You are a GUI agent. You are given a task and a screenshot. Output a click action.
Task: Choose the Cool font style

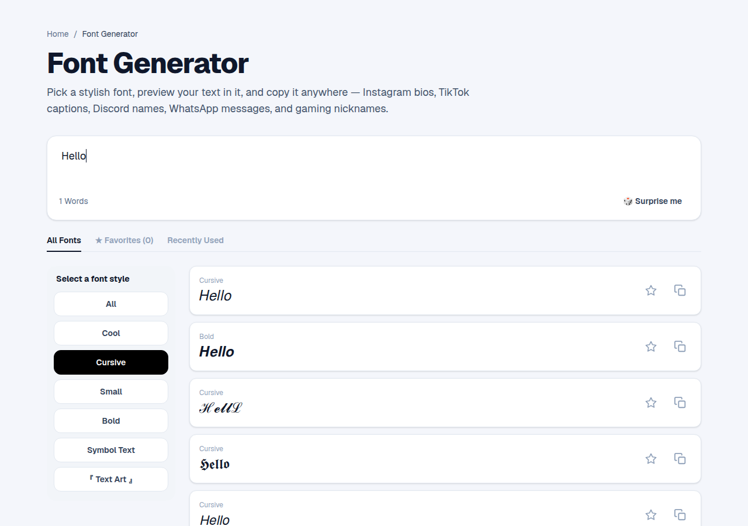(111, 333)
